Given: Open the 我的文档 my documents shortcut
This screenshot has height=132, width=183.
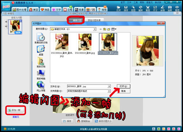Looking at the screenshot, I should [x=41, y=62].
